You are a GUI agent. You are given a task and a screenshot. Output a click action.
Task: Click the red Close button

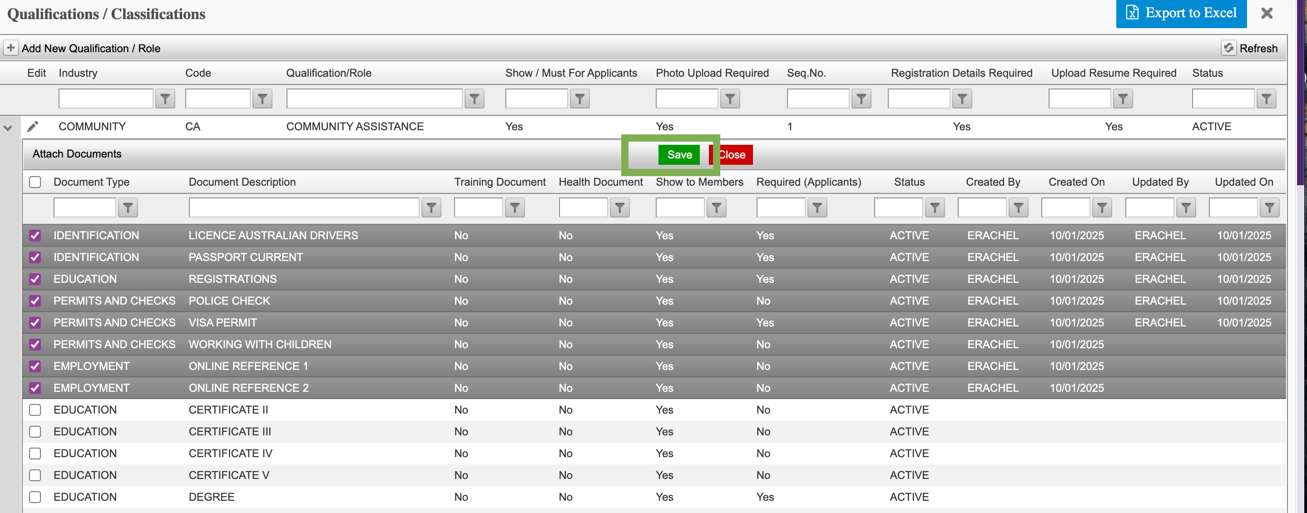[x=731, y=154]
